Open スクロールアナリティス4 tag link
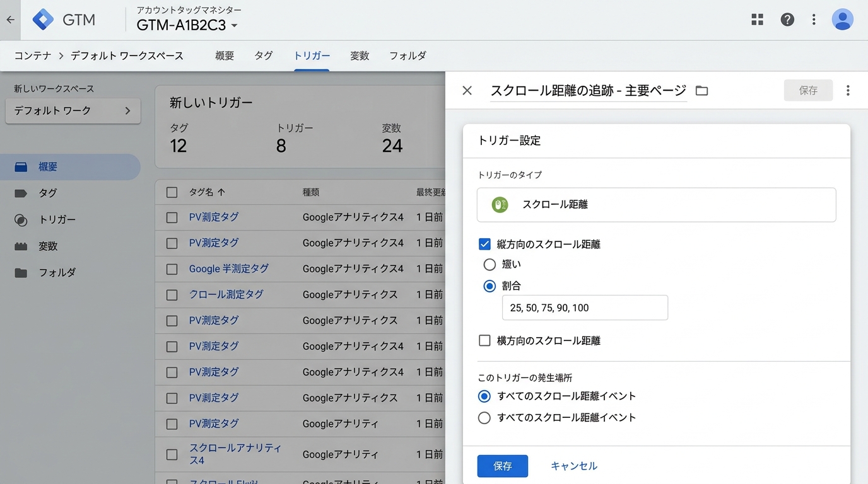This screenshot has height=484, width=868. 235,454
